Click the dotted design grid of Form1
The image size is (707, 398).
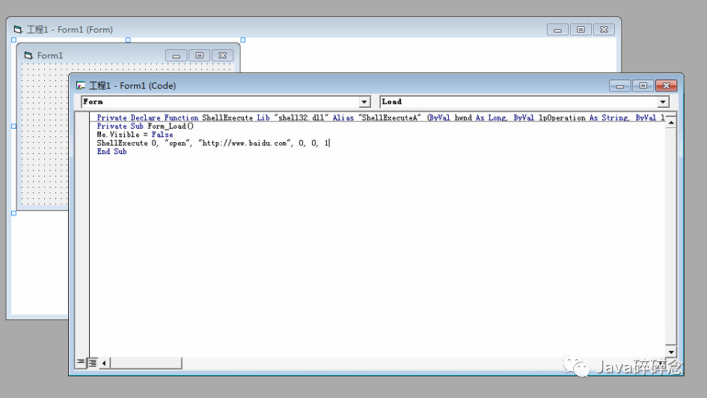(45, 135)
